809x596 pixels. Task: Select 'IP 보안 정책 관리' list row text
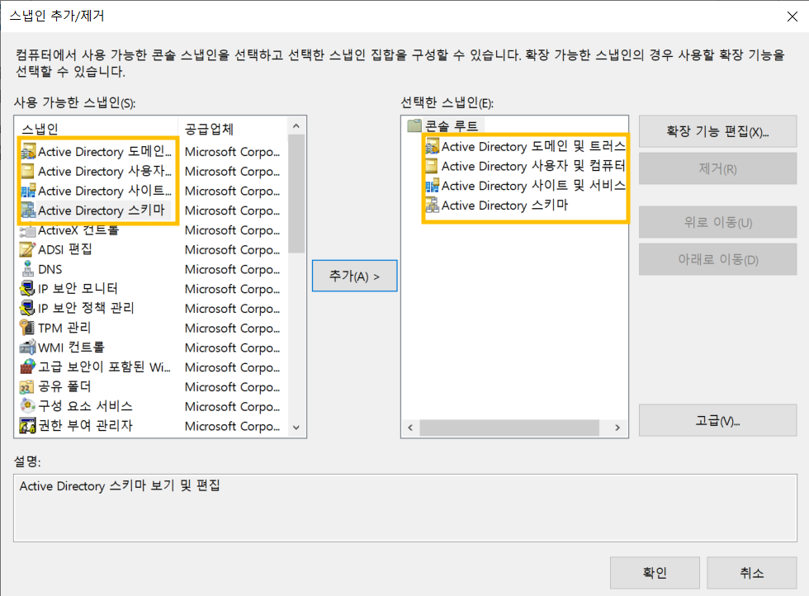pos(86,309)
